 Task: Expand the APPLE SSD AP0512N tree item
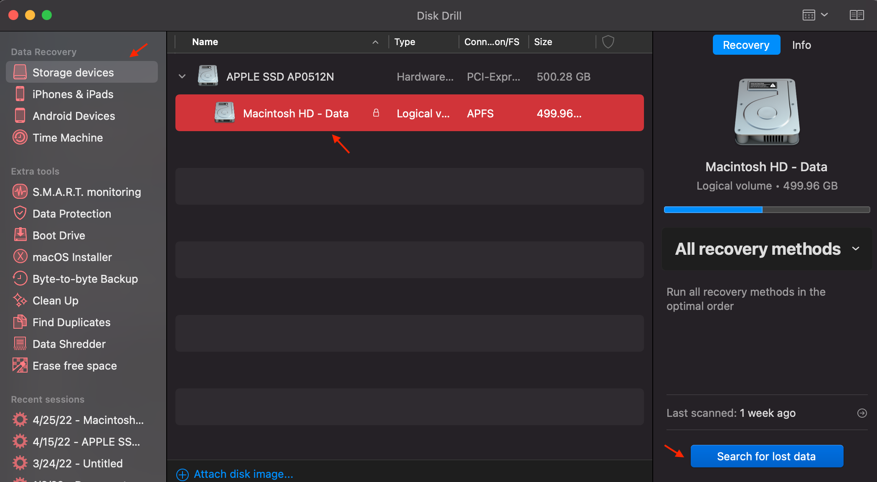click(x=182, y=76)
